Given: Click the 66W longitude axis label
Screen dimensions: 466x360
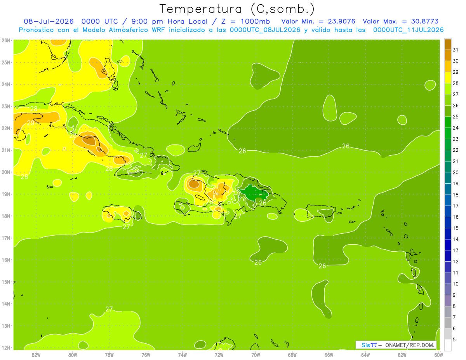Looking at the screenshot, I should point(329,355).
